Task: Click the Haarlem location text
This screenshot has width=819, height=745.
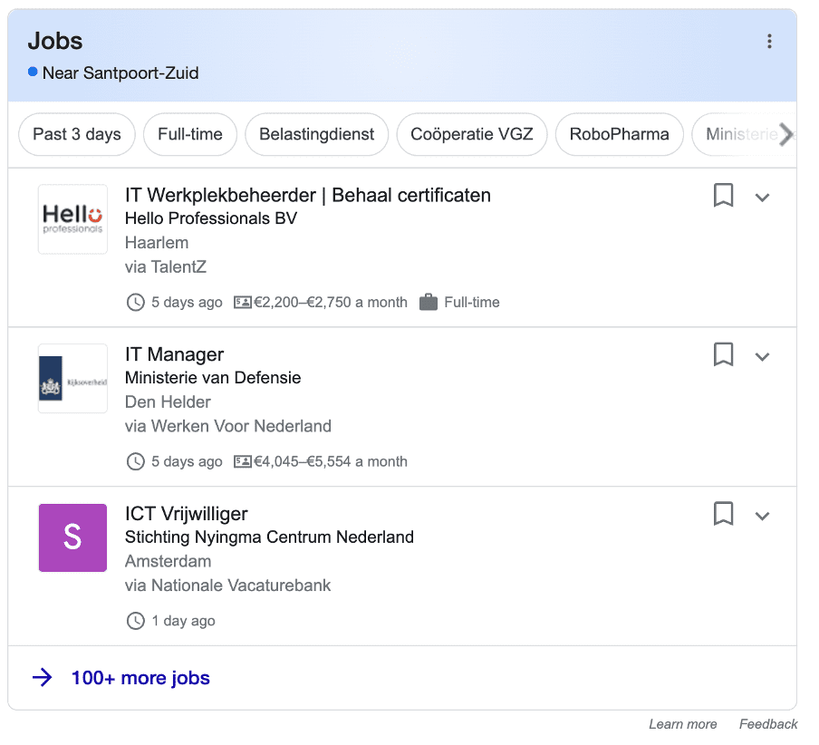Action: pyautogui.click(x=157, y=243)
